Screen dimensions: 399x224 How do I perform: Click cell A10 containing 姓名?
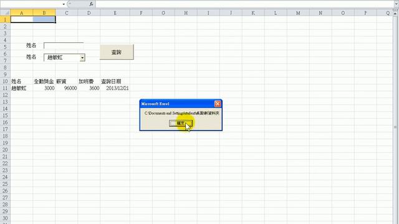click(22, 82)
